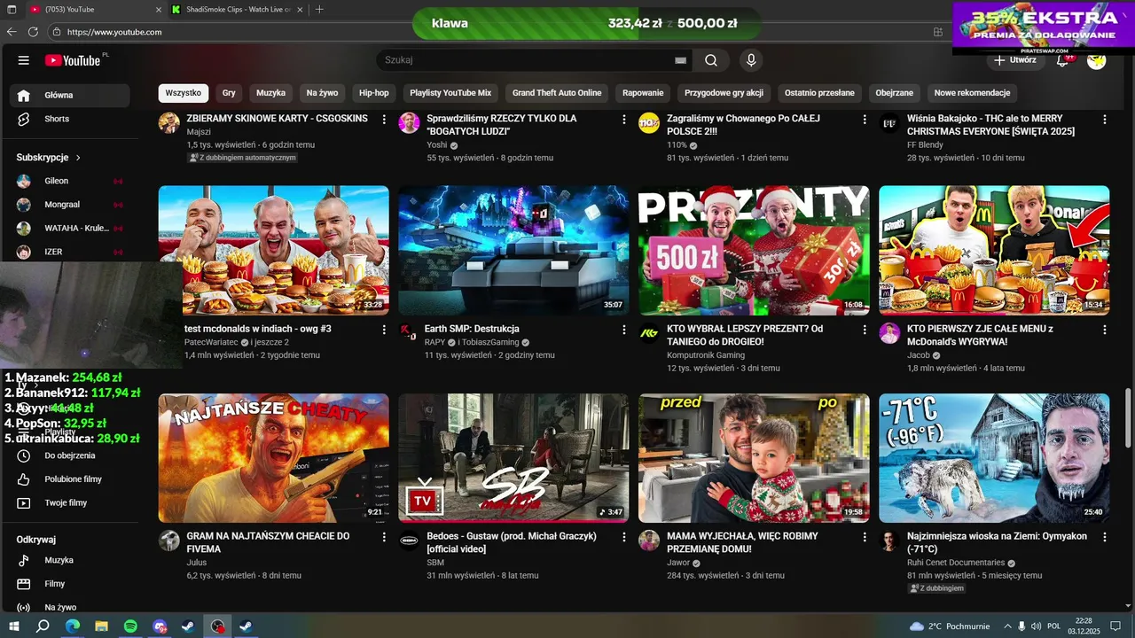This screenshot has width=1135, height=638.
Task: Click the Utwórz create button
Action: pos(1015,60)
